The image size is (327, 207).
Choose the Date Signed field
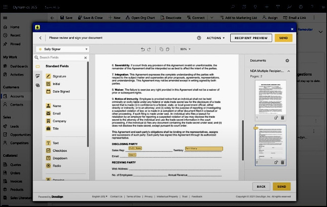coord(58,91)
